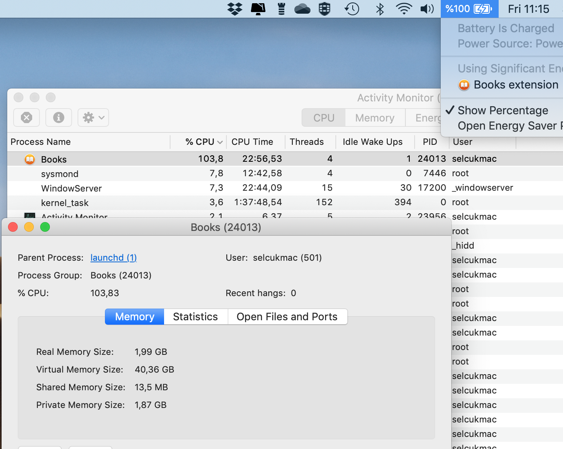The height and width of the screenshot is (449, 563).
Task: Select the kernel_task process row
Action: click(x=285, y=202)
